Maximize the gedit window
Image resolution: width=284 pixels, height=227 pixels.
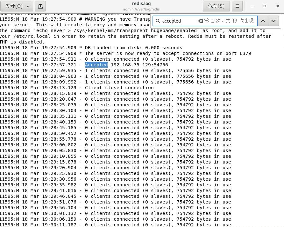point(265,6)
